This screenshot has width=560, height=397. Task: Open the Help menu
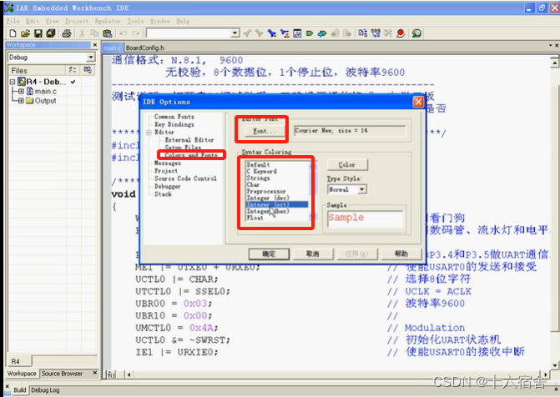point(183,21)
